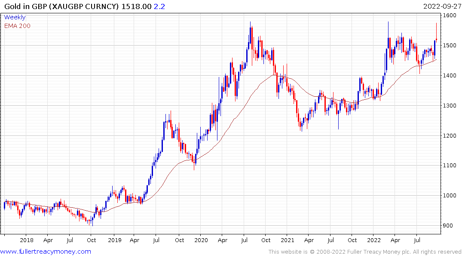Select the blue change value 2.2

click(x=159, y=6)
